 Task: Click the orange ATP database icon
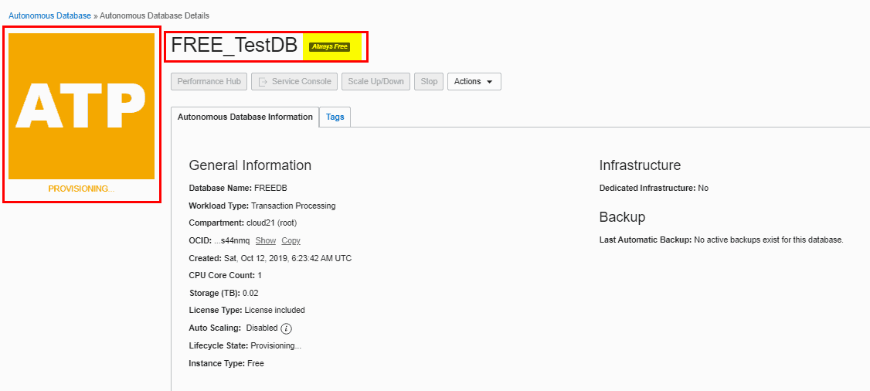pyautogui.click(x=81, y=106)
